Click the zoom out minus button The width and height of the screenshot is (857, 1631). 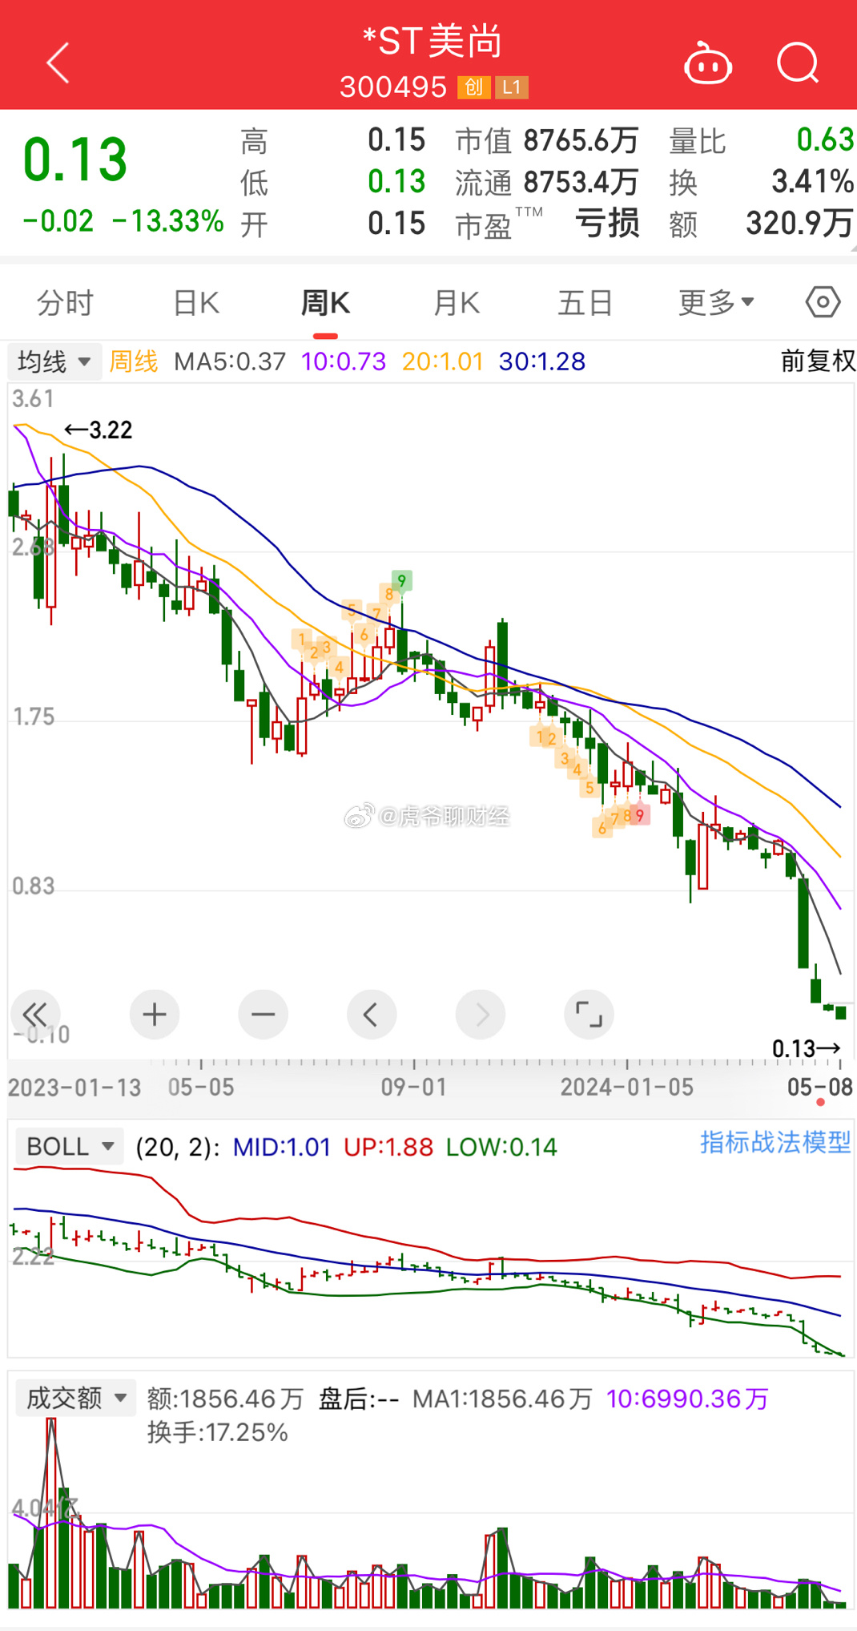263,1015
